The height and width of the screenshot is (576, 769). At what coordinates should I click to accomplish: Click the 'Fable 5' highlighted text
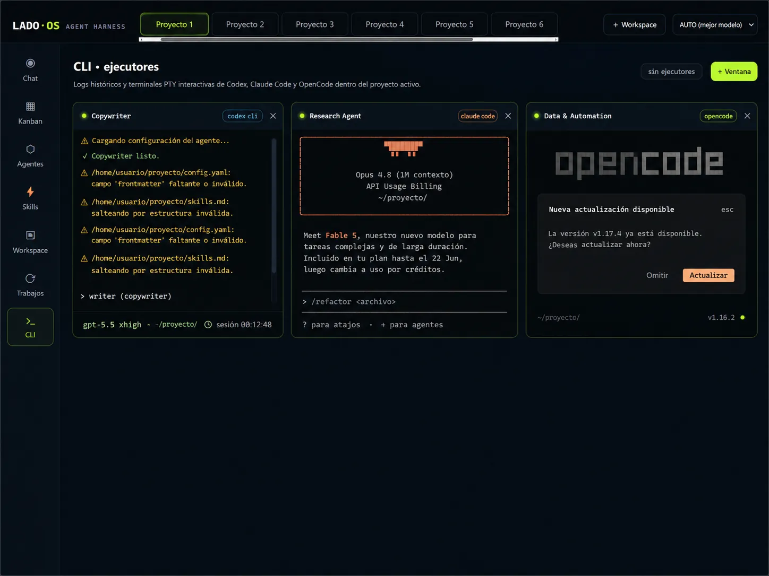(x=341, y=235)
